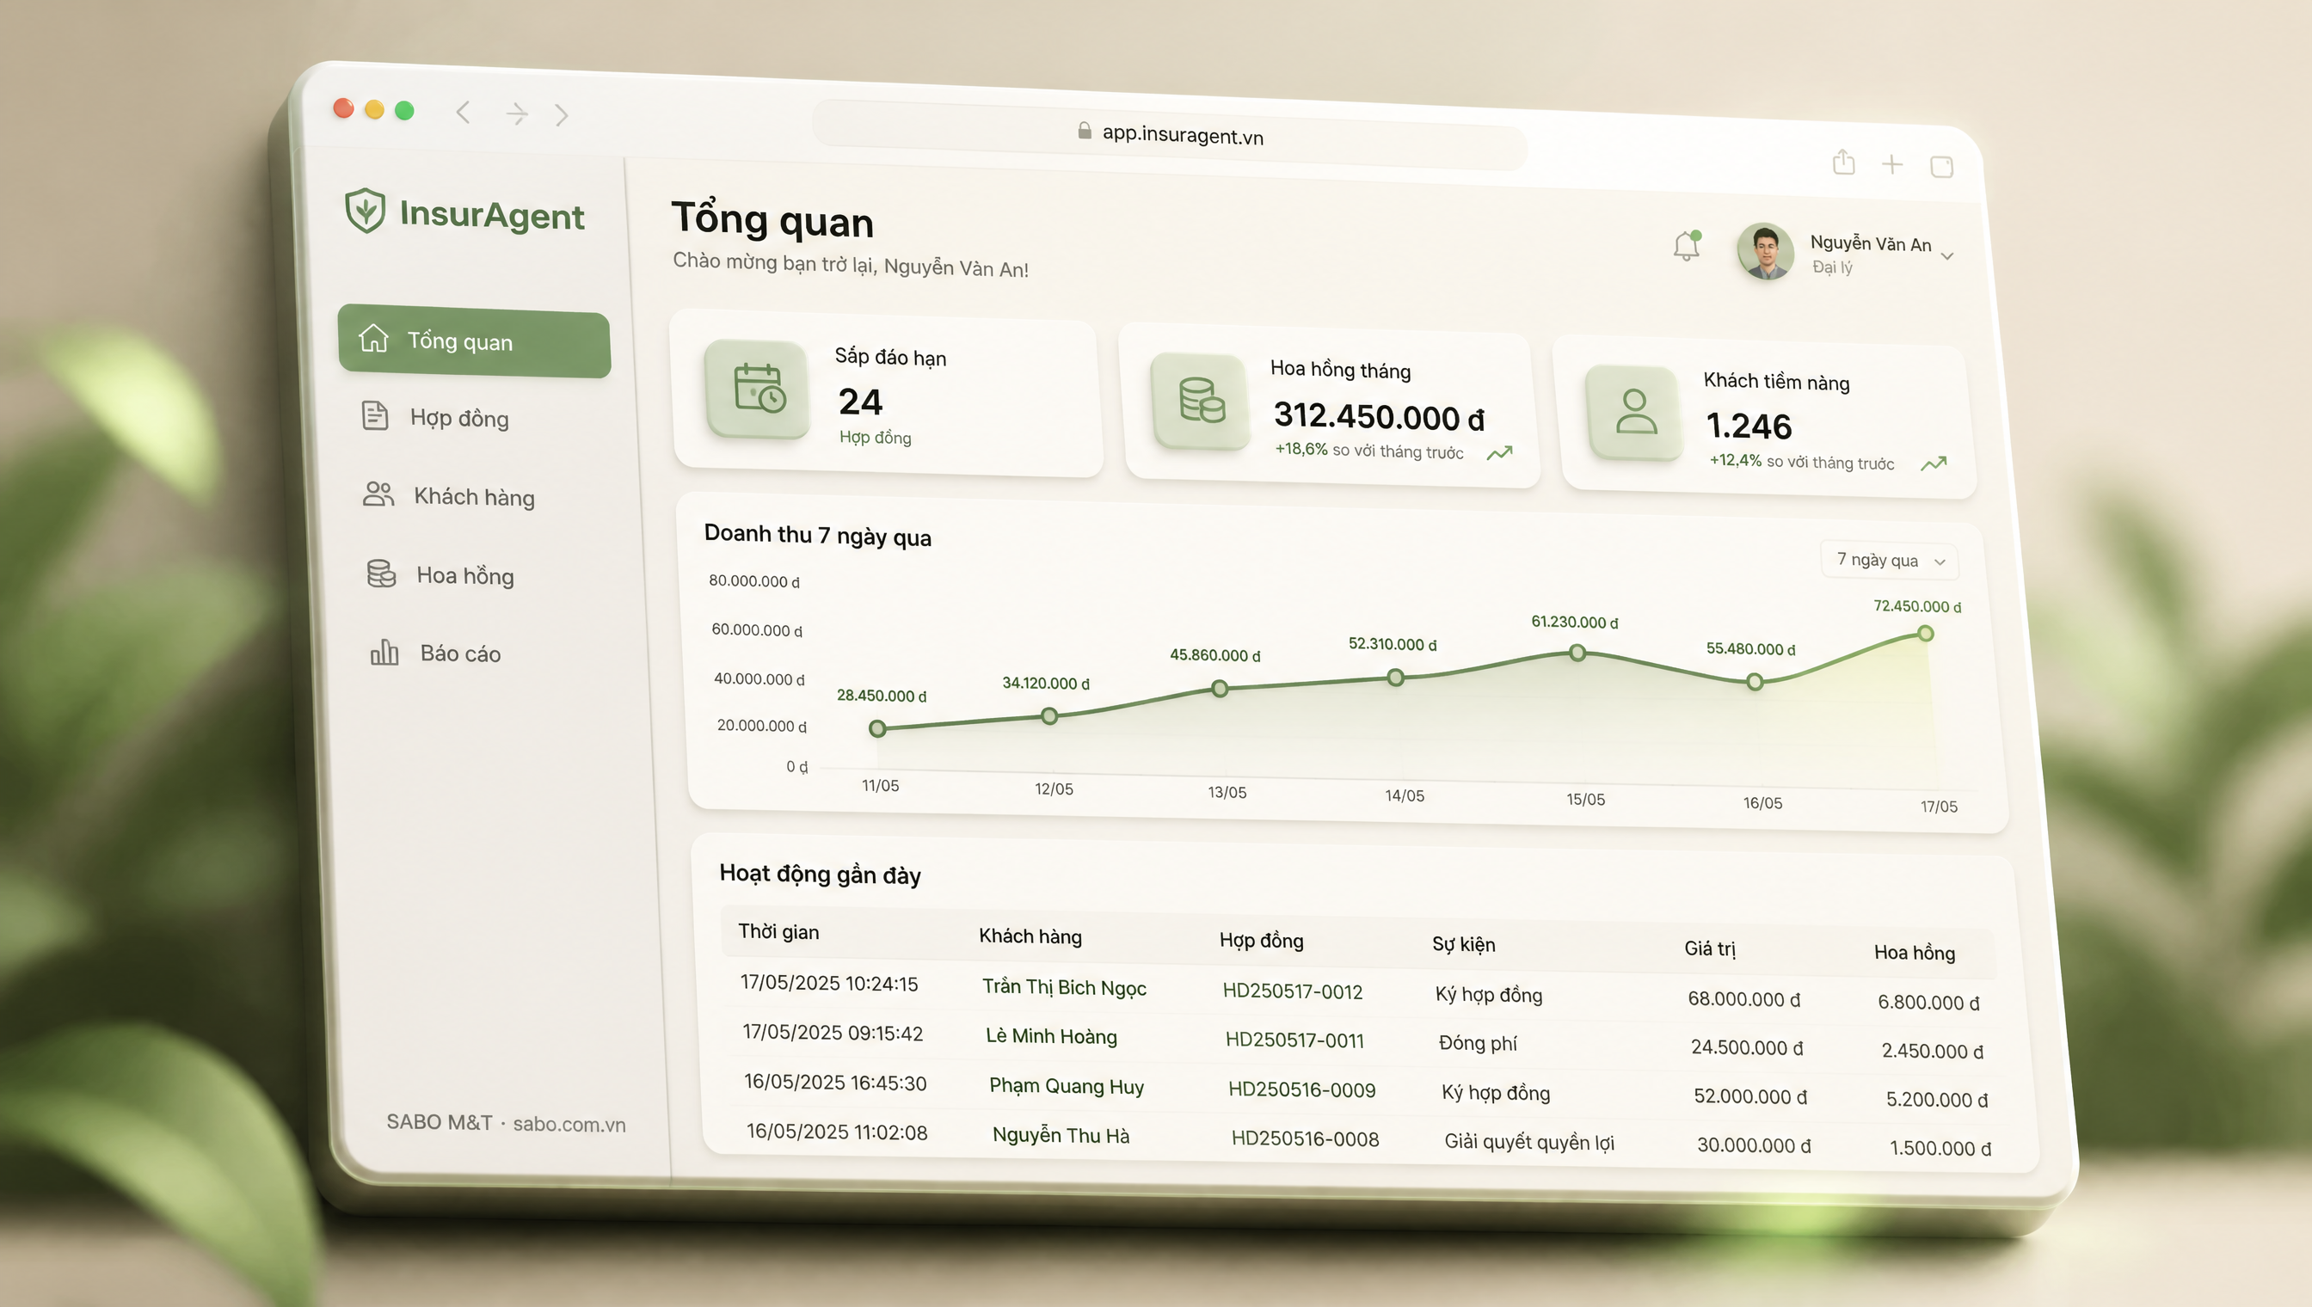Click the Thời gian column header

pyautogui.click(x=778, y=932)
